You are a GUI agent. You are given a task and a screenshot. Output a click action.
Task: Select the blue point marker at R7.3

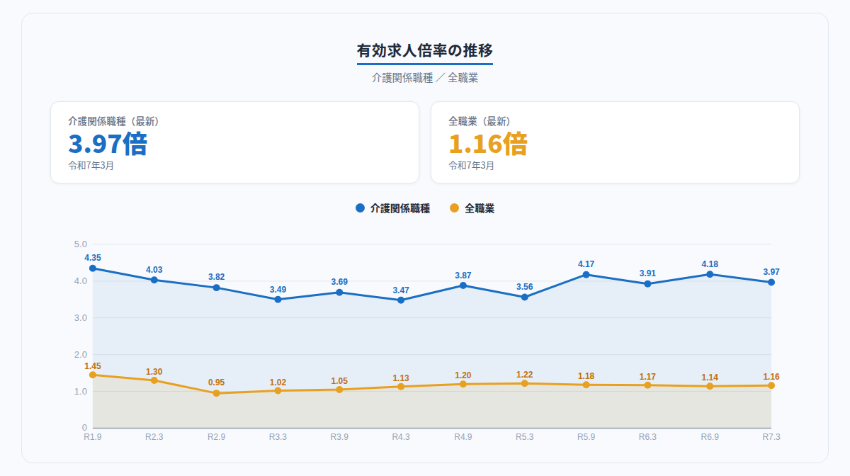click(x=771, y=282)
